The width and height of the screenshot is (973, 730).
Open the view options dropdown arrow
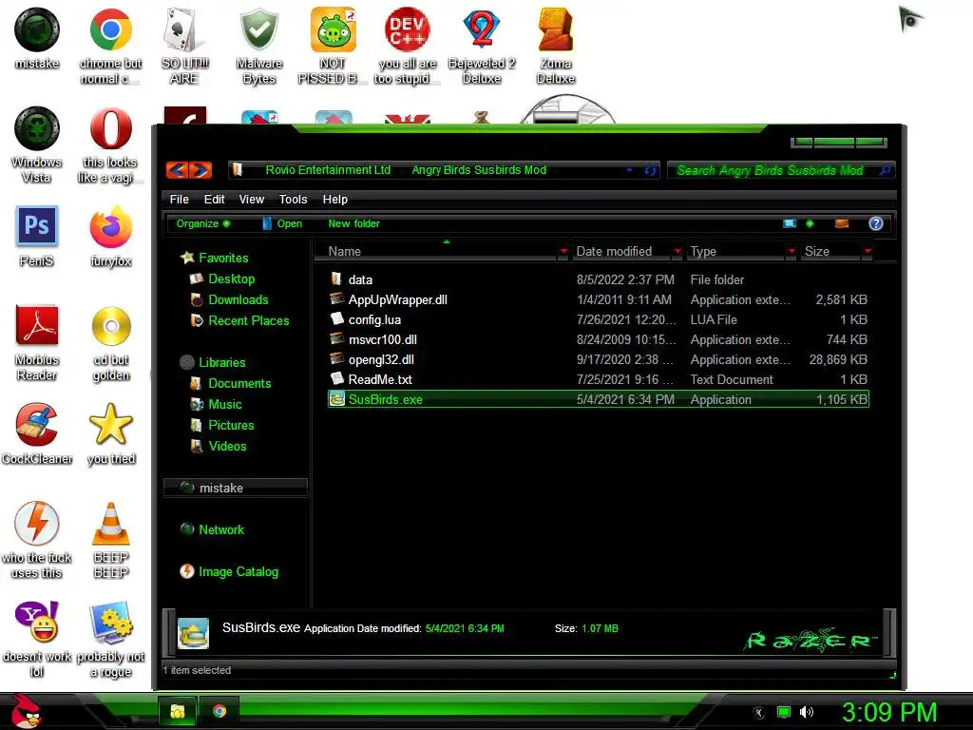810,223
